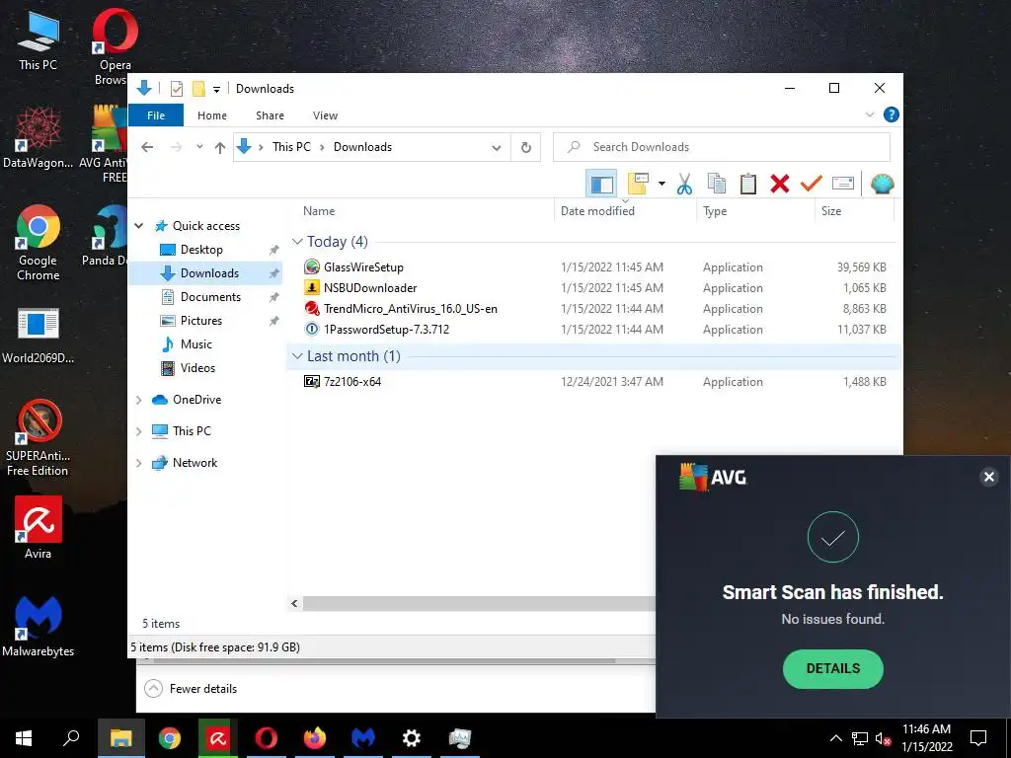Click the Refresh button beside address bar

tap(525, 148)
